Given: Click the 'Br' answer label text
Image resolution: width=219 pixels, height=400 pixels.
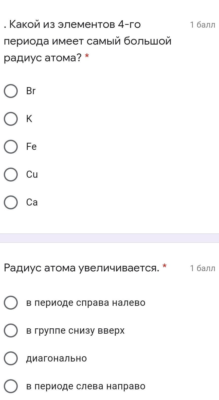Looking at the screenshot, I should 31,91.
